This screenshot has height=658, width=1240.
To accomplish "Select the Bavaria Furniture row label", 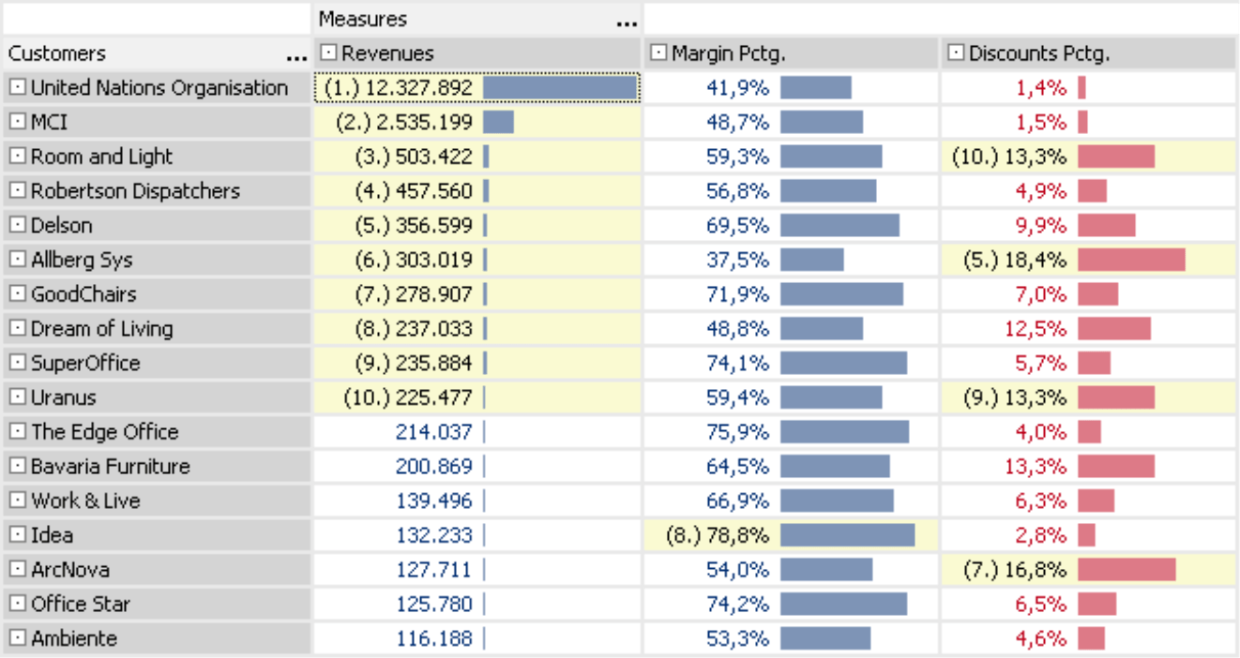I will 111,466.
